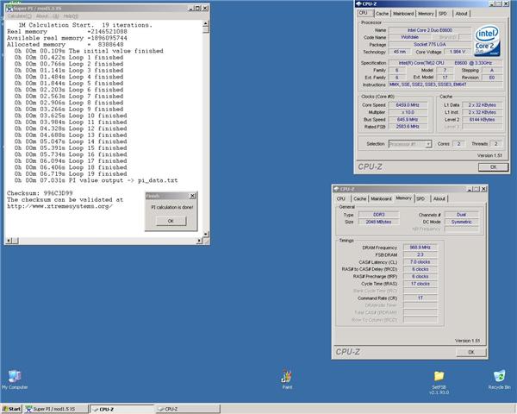Click the DC Mode Symmetric field
This screenshot has height=414, width=517.
pyautogui.click(x=461, y=223)
